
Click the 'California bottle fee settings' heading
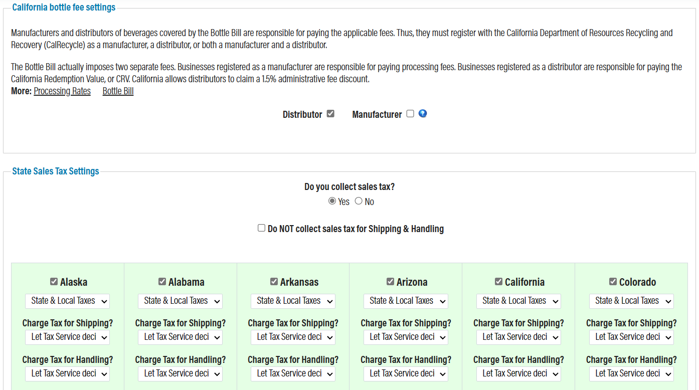point(63,7)
